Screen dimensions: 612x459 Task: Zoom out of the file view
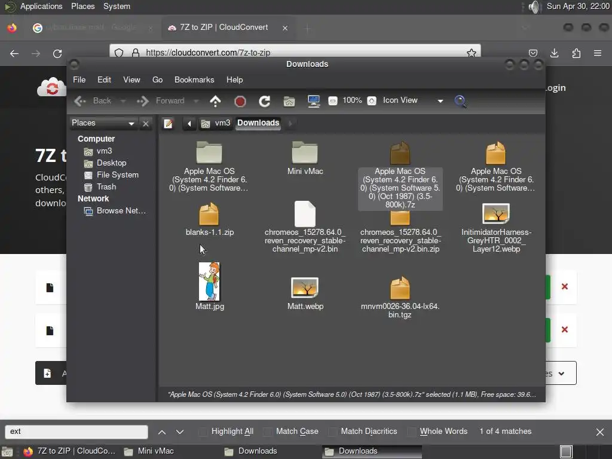[332, 101]
